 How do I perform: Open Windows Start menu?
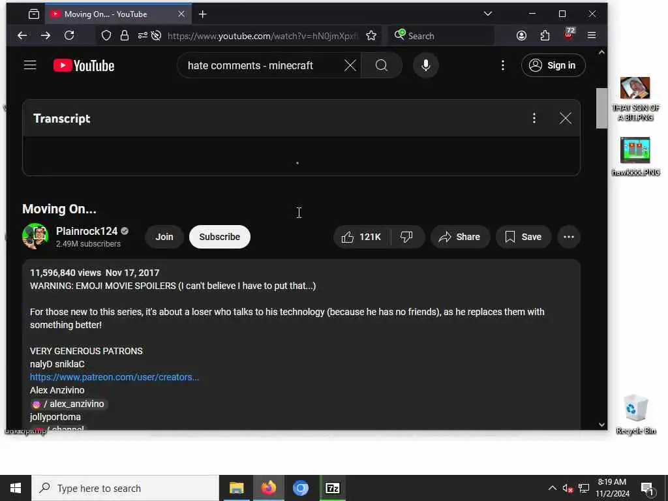[x=16, y=488]
